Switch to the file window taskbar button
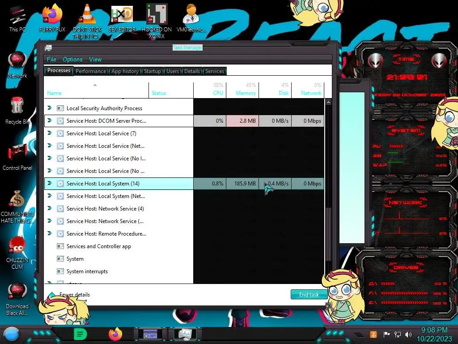 [x=150, y=334]
